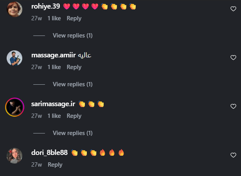Open dori_8ble88's profile picture
Screen dimensions: 241x176
point(14,155)
